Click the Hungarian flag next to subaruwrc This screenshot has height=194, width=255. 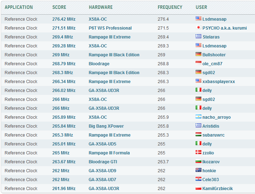(x=198, y=134)
